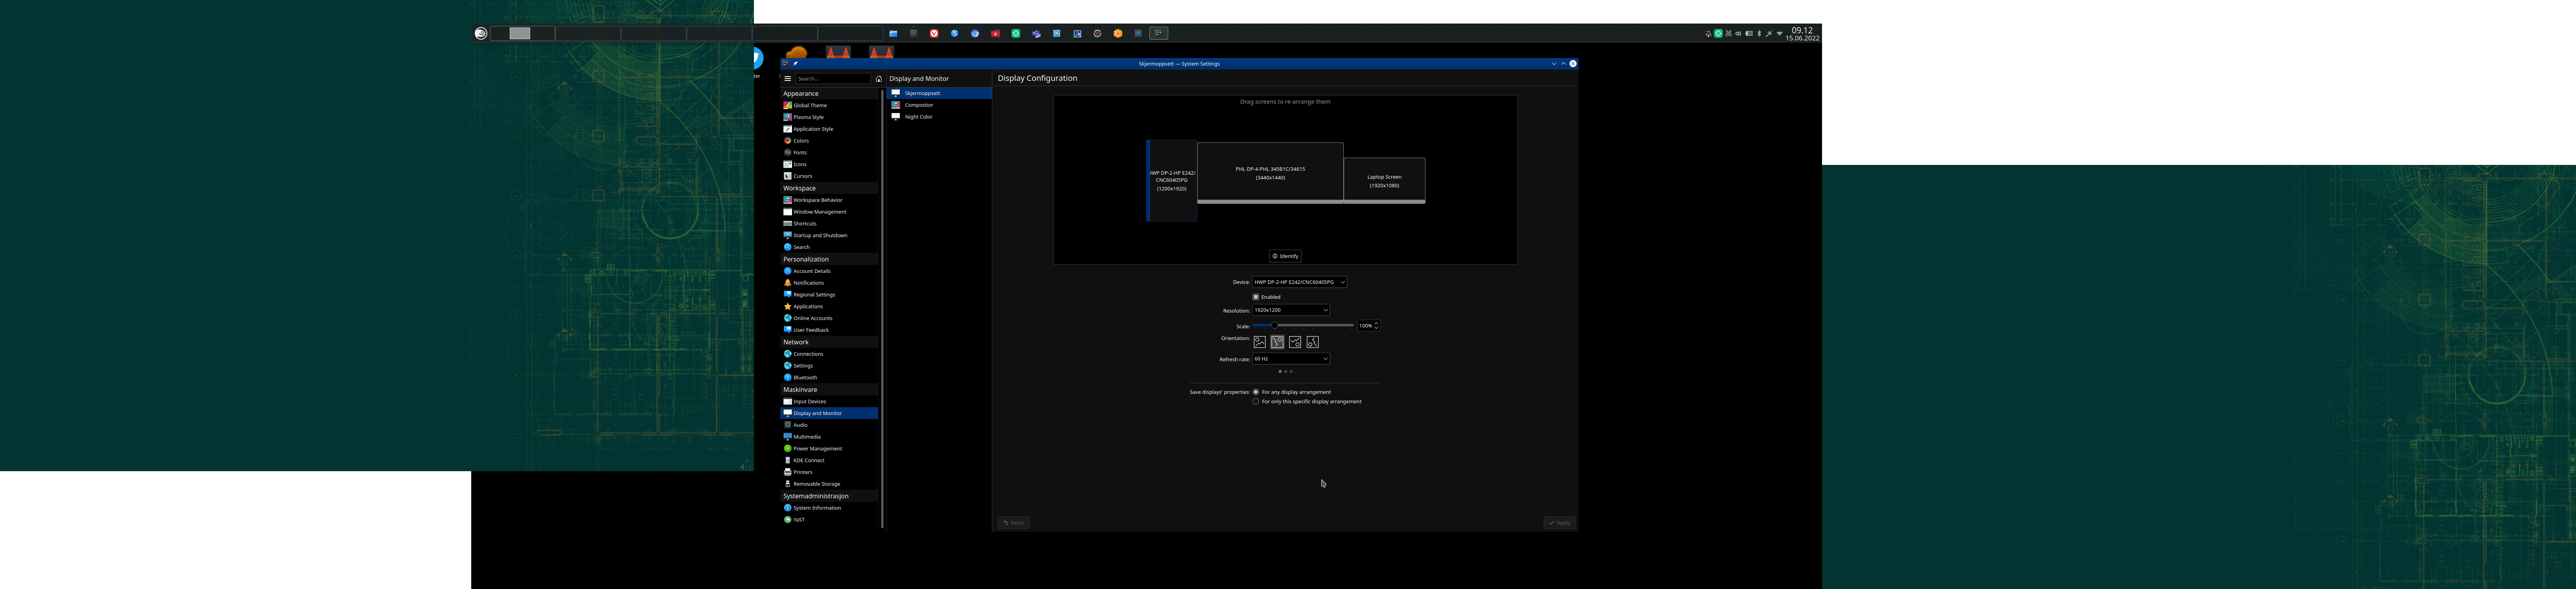Open network Connections settings
2576x589 pixels.
[829, 354]
